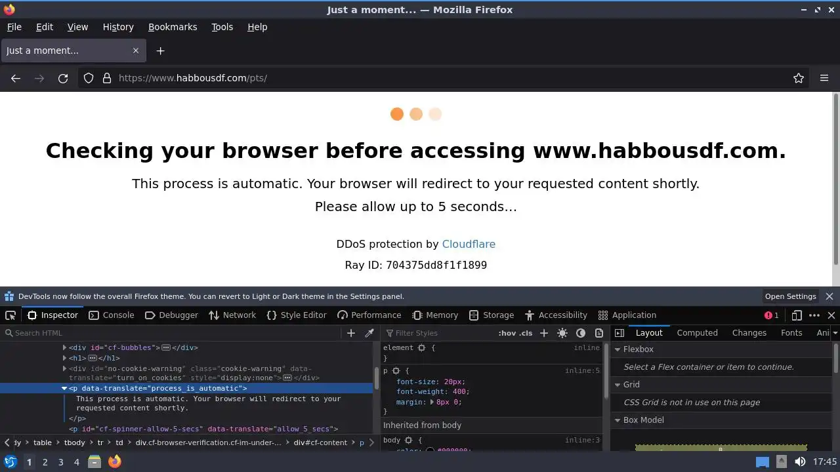Viewport: 840px width, 472px height.
Task: Activate the element picker tool in DevTools
Action: [x=10, y=315]
